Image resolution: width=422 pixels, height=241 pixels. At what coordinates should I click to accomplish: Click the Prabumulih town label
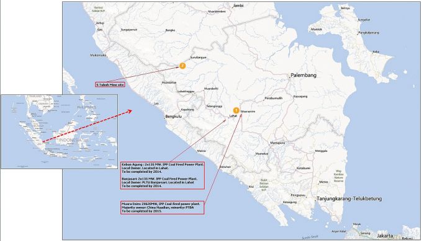click(274, 99)
